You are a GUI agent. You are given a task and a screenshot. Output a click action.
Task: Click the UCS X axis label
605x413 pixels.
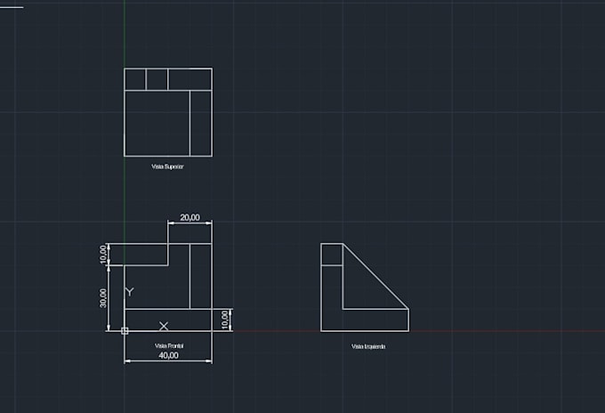click(x=164, y=327)
